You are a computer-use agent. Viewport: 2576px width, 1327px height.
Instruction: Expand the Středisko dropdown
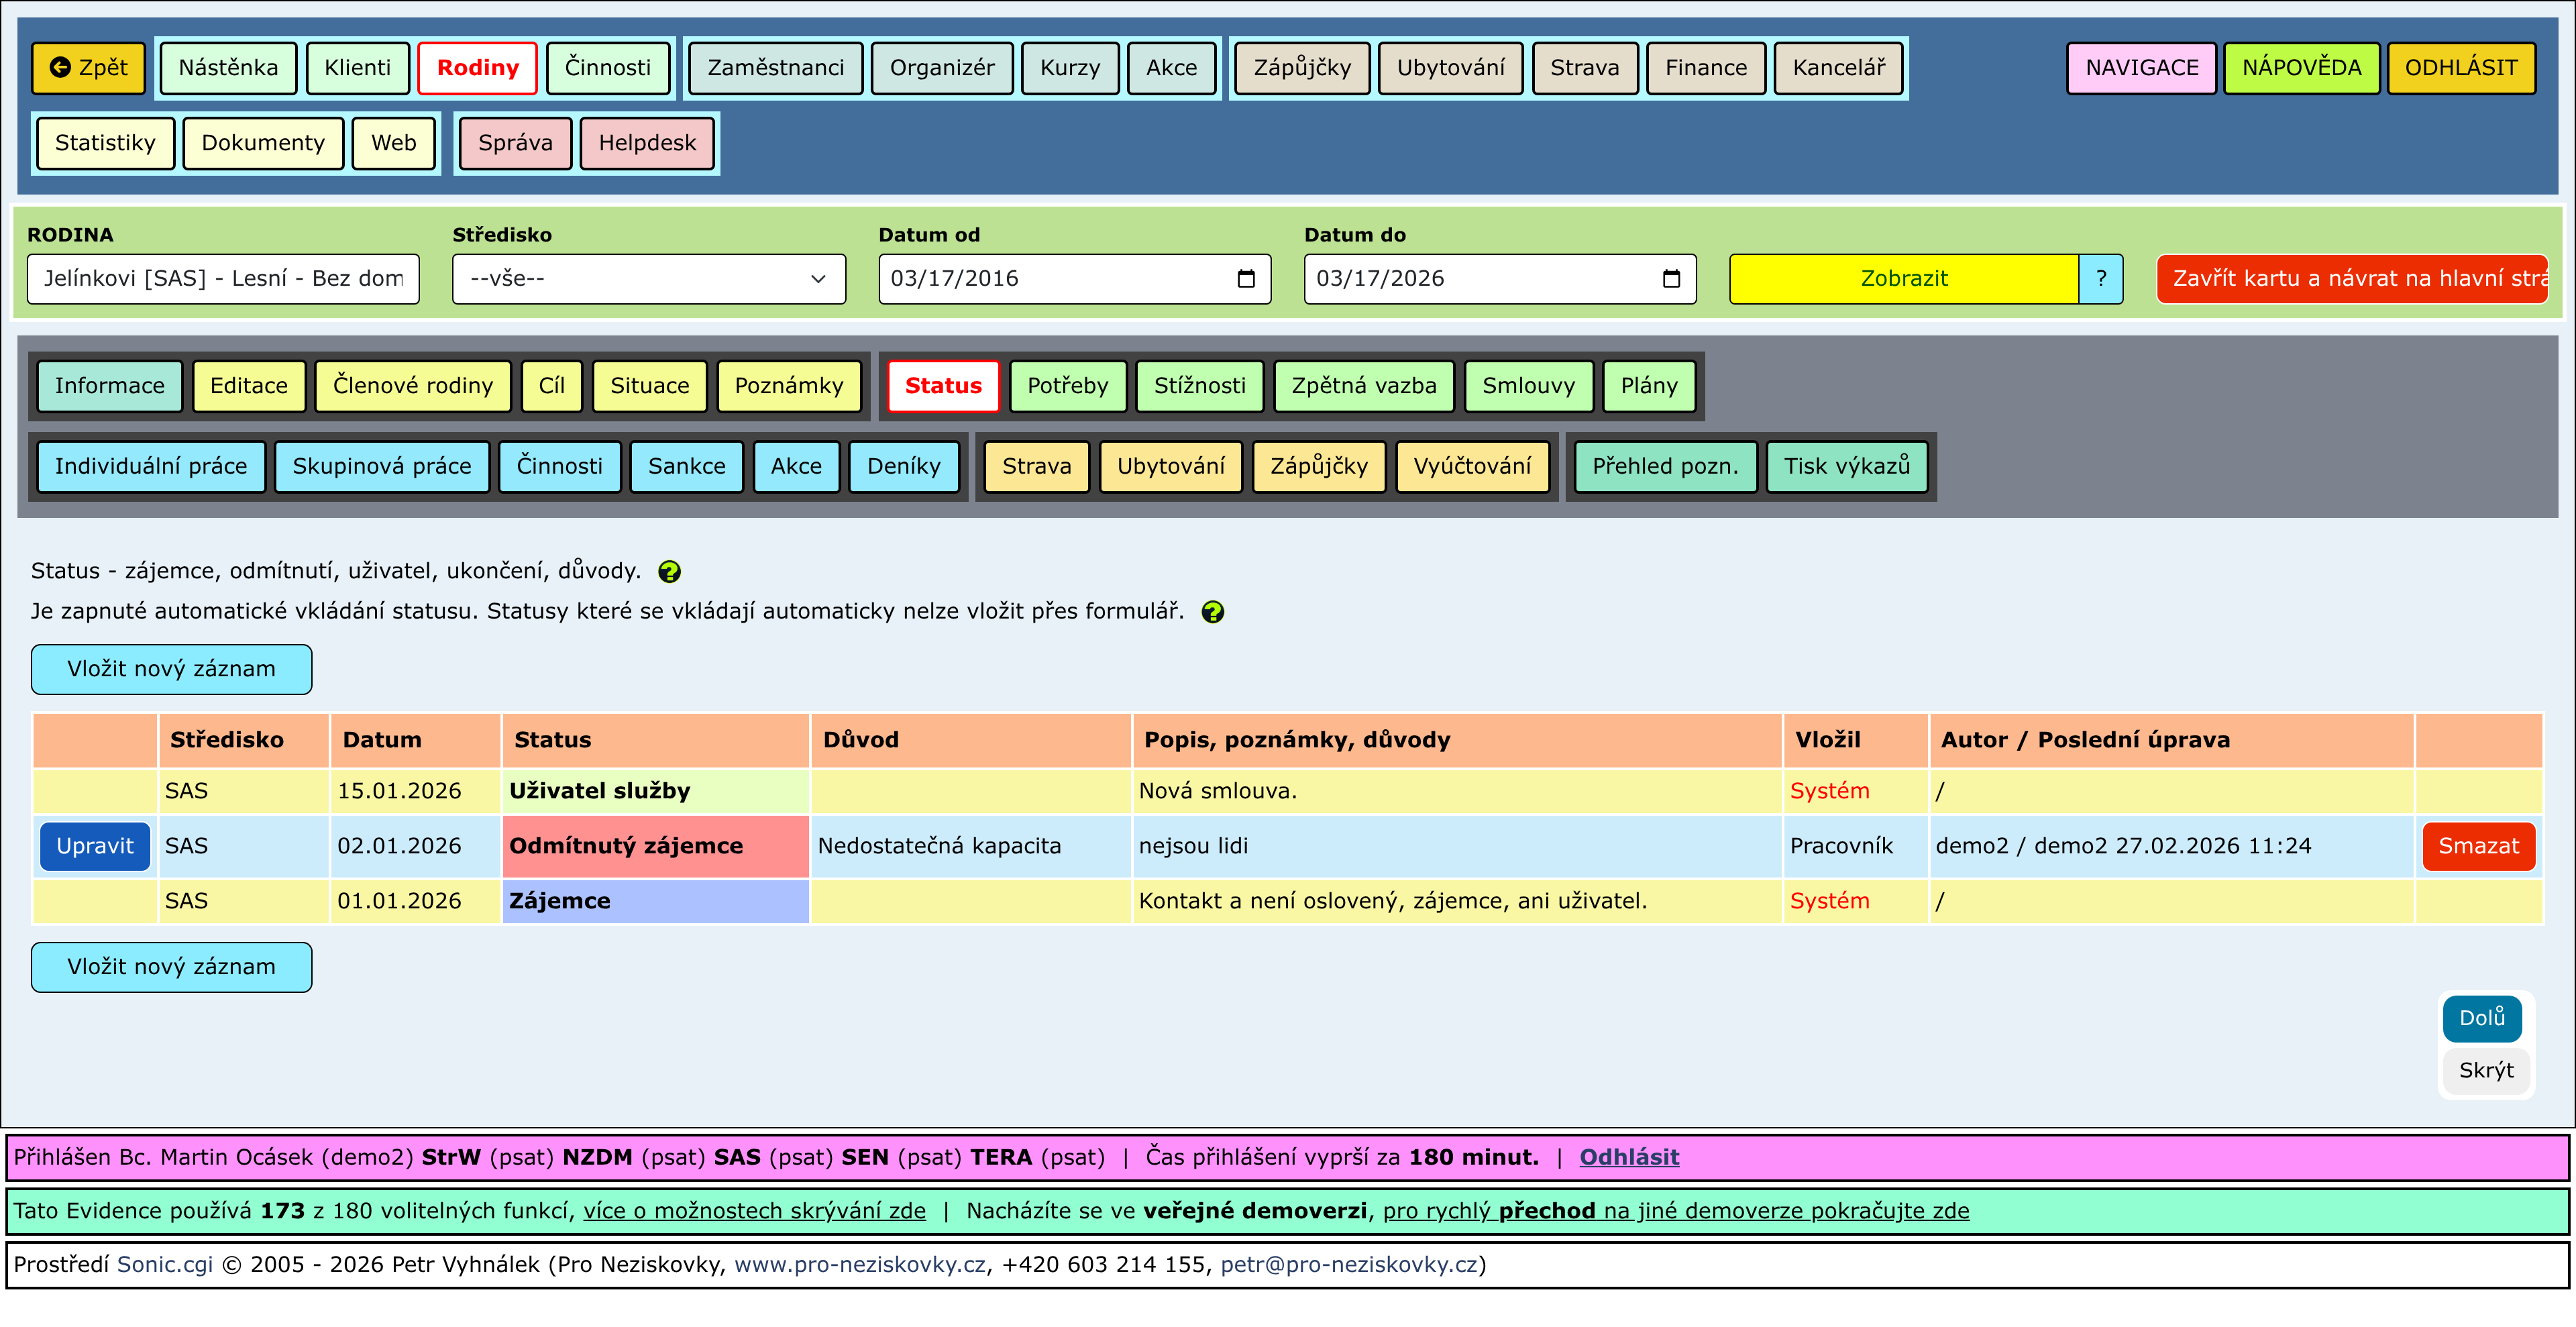click(x=648, y=279)
